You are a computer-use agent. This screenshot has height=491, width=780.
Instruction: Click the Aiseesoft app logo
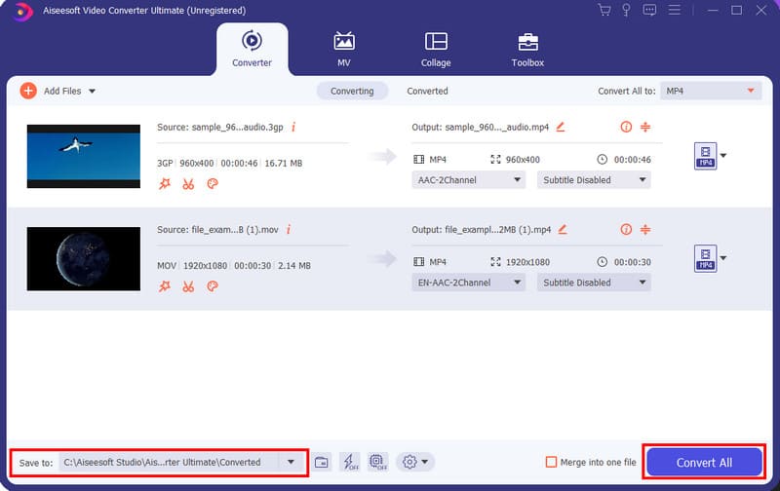21,11
